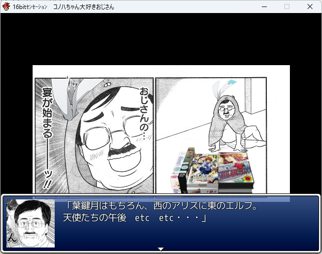Image resolution: width=322 pixels, height=254 pixels.
Task: Click the large laughing face in left panel
Action: point(115,138)
